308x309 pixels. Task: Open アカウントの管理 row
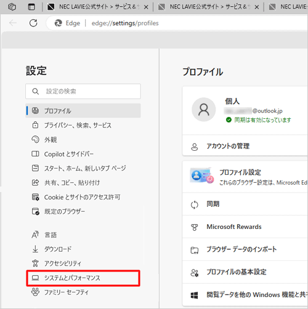point(245,146)
